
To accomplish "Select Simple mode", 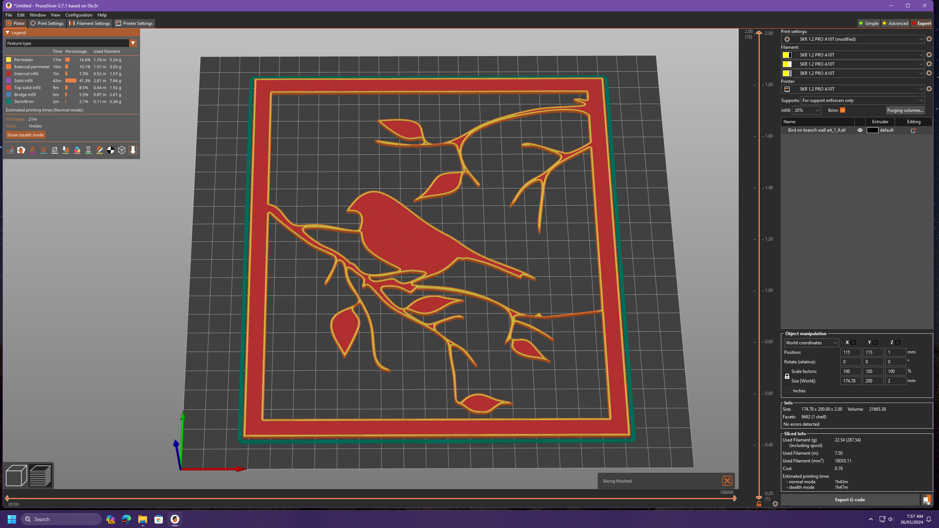I will point(869,23).
